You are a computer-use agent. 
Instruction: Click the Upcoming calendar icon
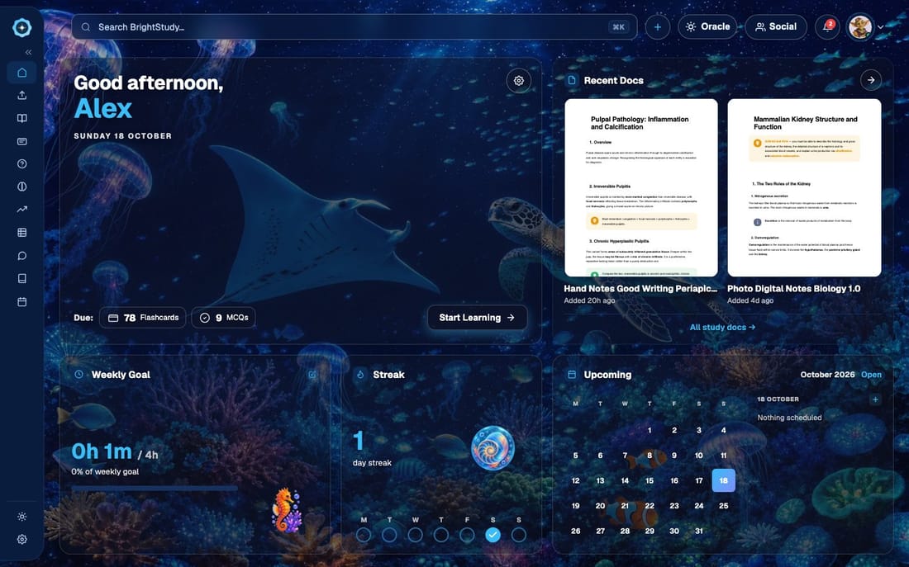coord(572,374)
